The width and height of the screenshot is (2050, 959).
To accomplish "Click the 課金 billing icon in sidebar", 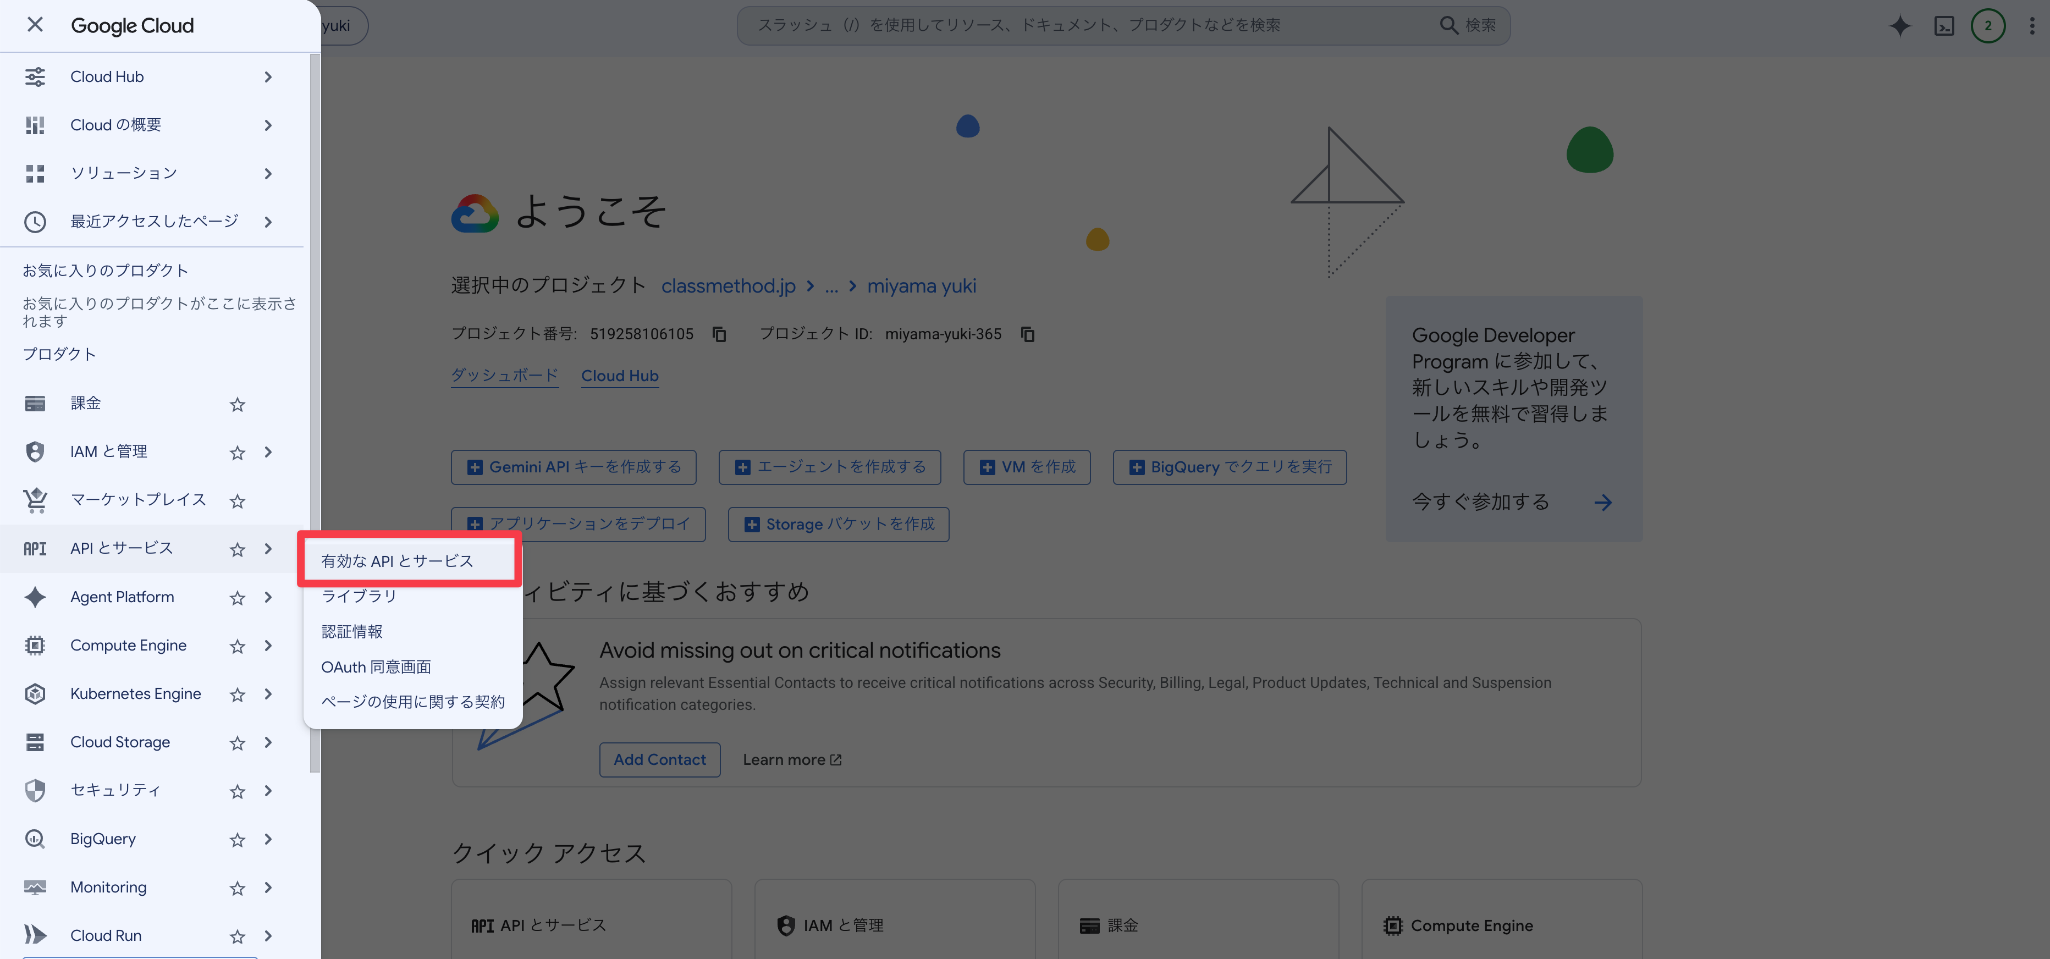I will click(x=34, y=404).
